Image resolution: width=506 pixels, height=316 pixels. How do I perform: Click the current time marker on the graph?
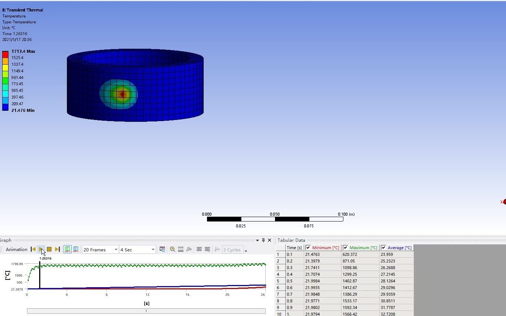(x=40, y=275)
